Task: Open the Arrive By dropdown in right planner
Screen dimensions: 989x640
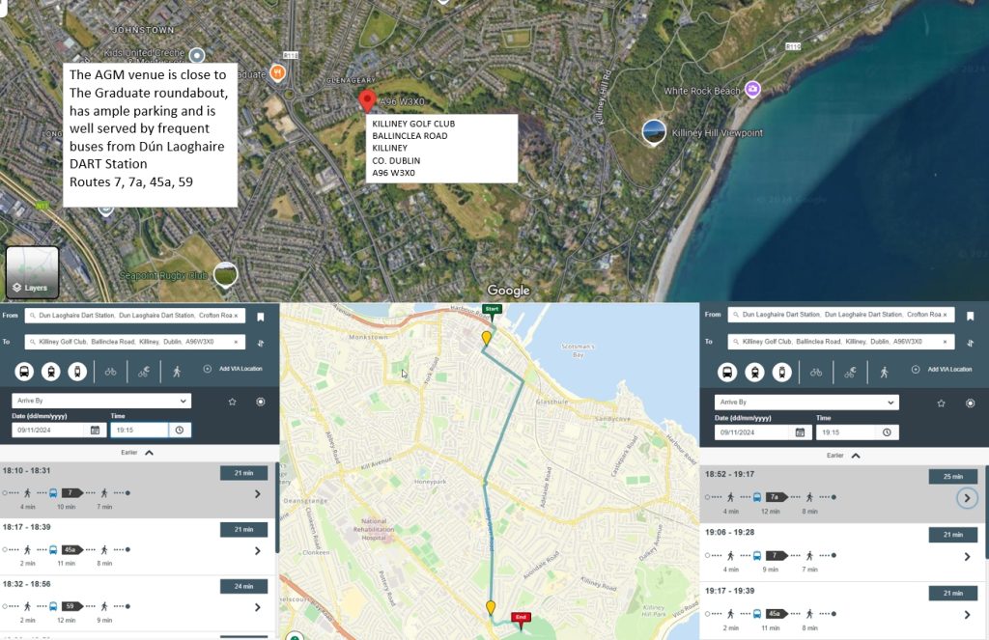Action: pos(806,403)
